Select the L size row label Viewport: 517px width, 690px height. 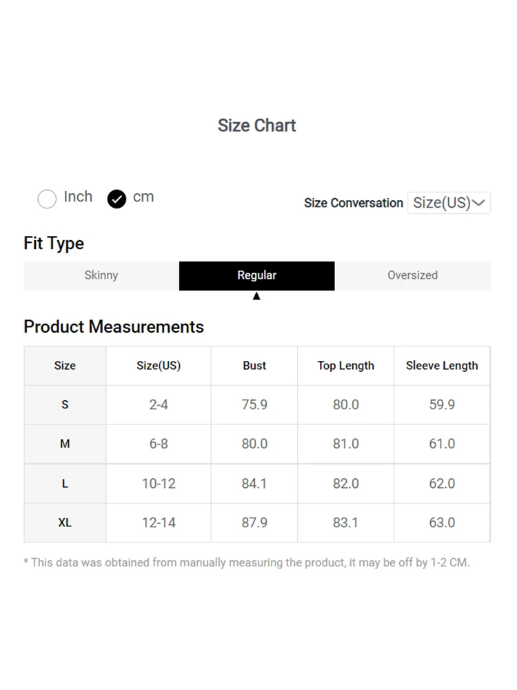[65, 484]
